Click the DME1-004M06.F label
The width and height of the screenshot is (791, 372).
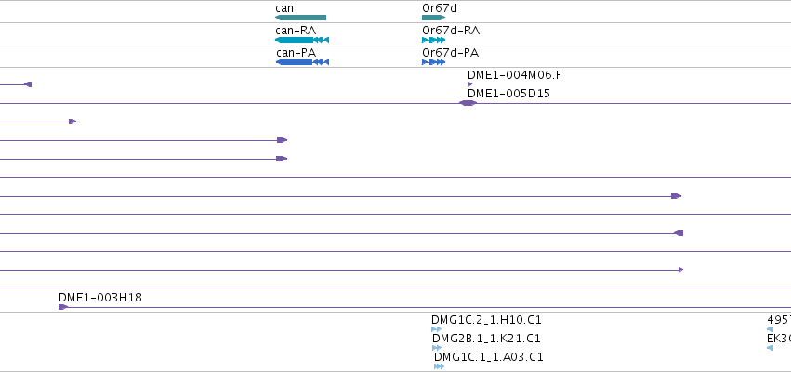[514, 75]
